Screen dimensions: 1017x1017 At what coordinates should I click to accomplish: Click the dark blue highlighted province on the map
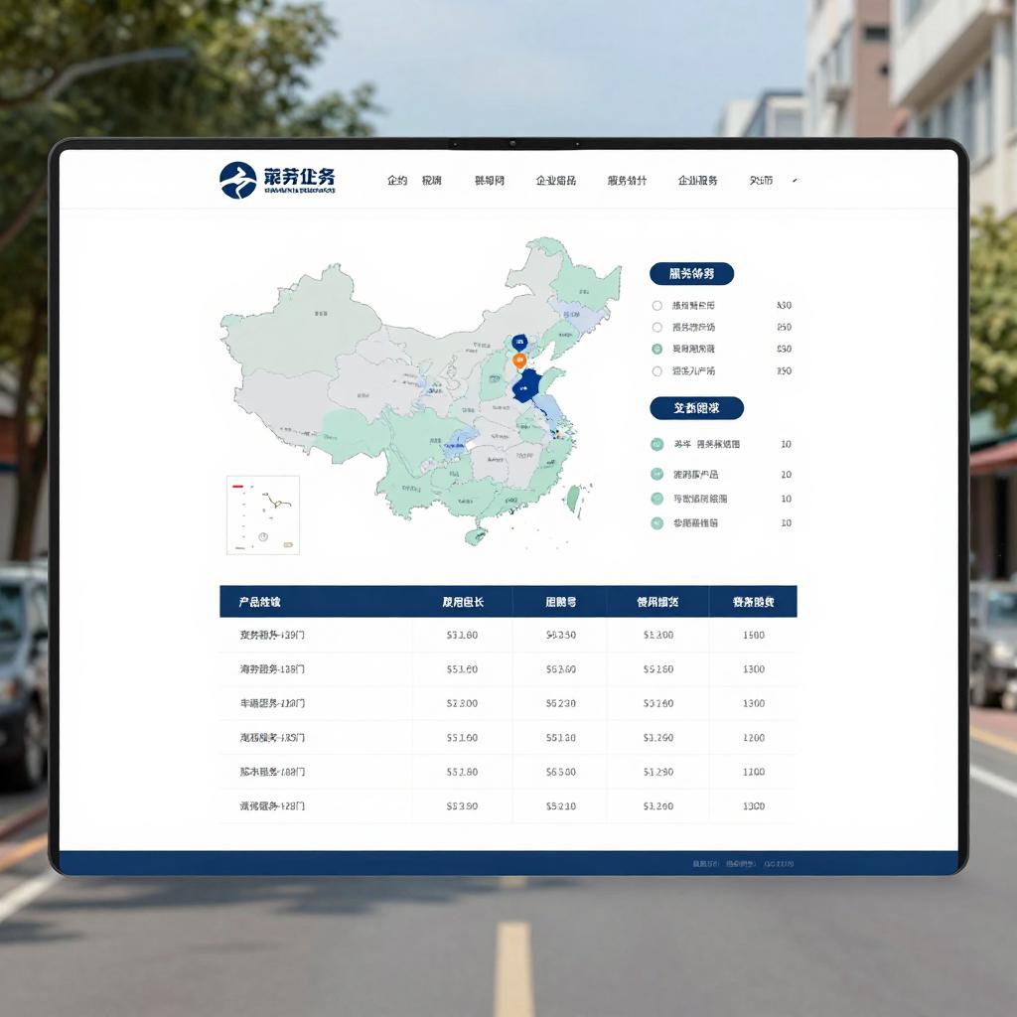(527, 386)
